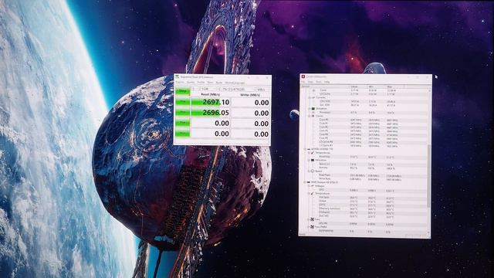Open the C: drive selection dropdown
This screenshot has width=494, height=278.
pyautogui.click(x=235, y=90)
